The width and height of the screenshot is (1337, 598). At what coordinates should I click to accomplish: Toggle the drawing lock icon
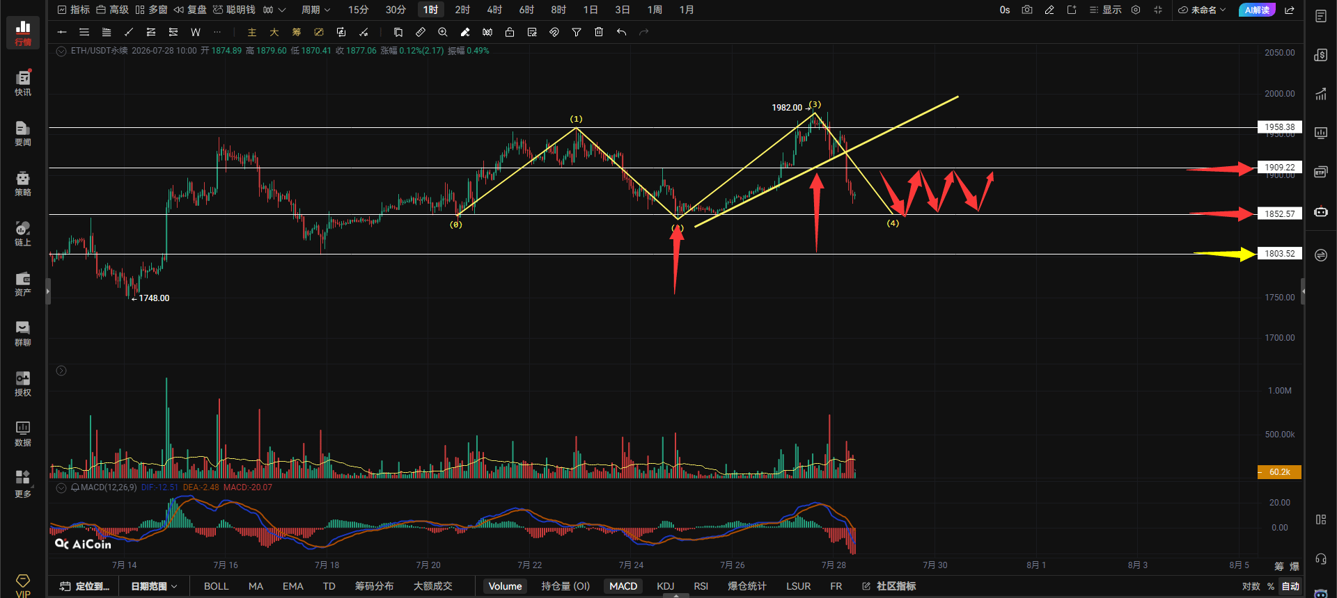[x=510, y=32]
